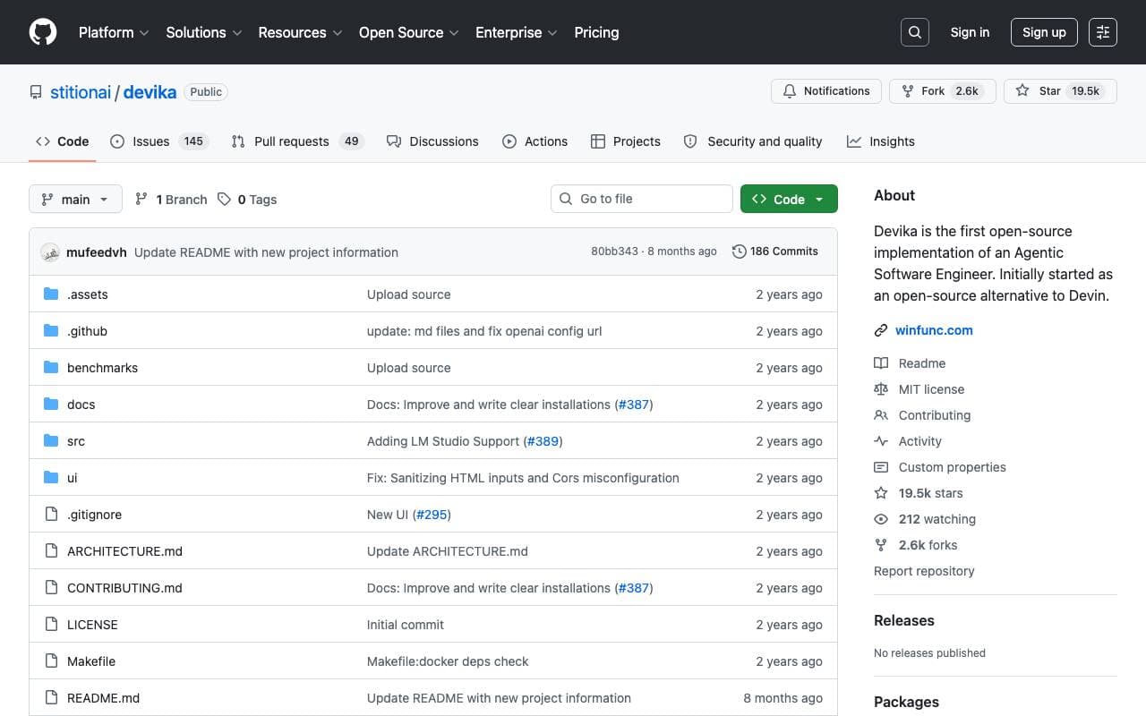Click the LICENSE file icon
The height and width of the screenshot is (716, 1146).
(51, 625)
